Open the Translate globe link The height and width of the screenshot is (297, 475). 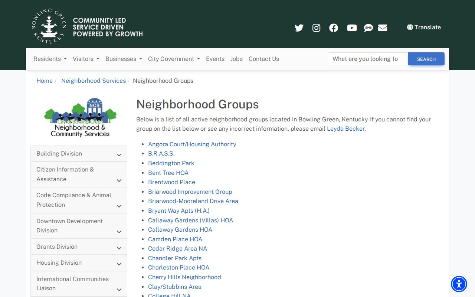(424, 27)
